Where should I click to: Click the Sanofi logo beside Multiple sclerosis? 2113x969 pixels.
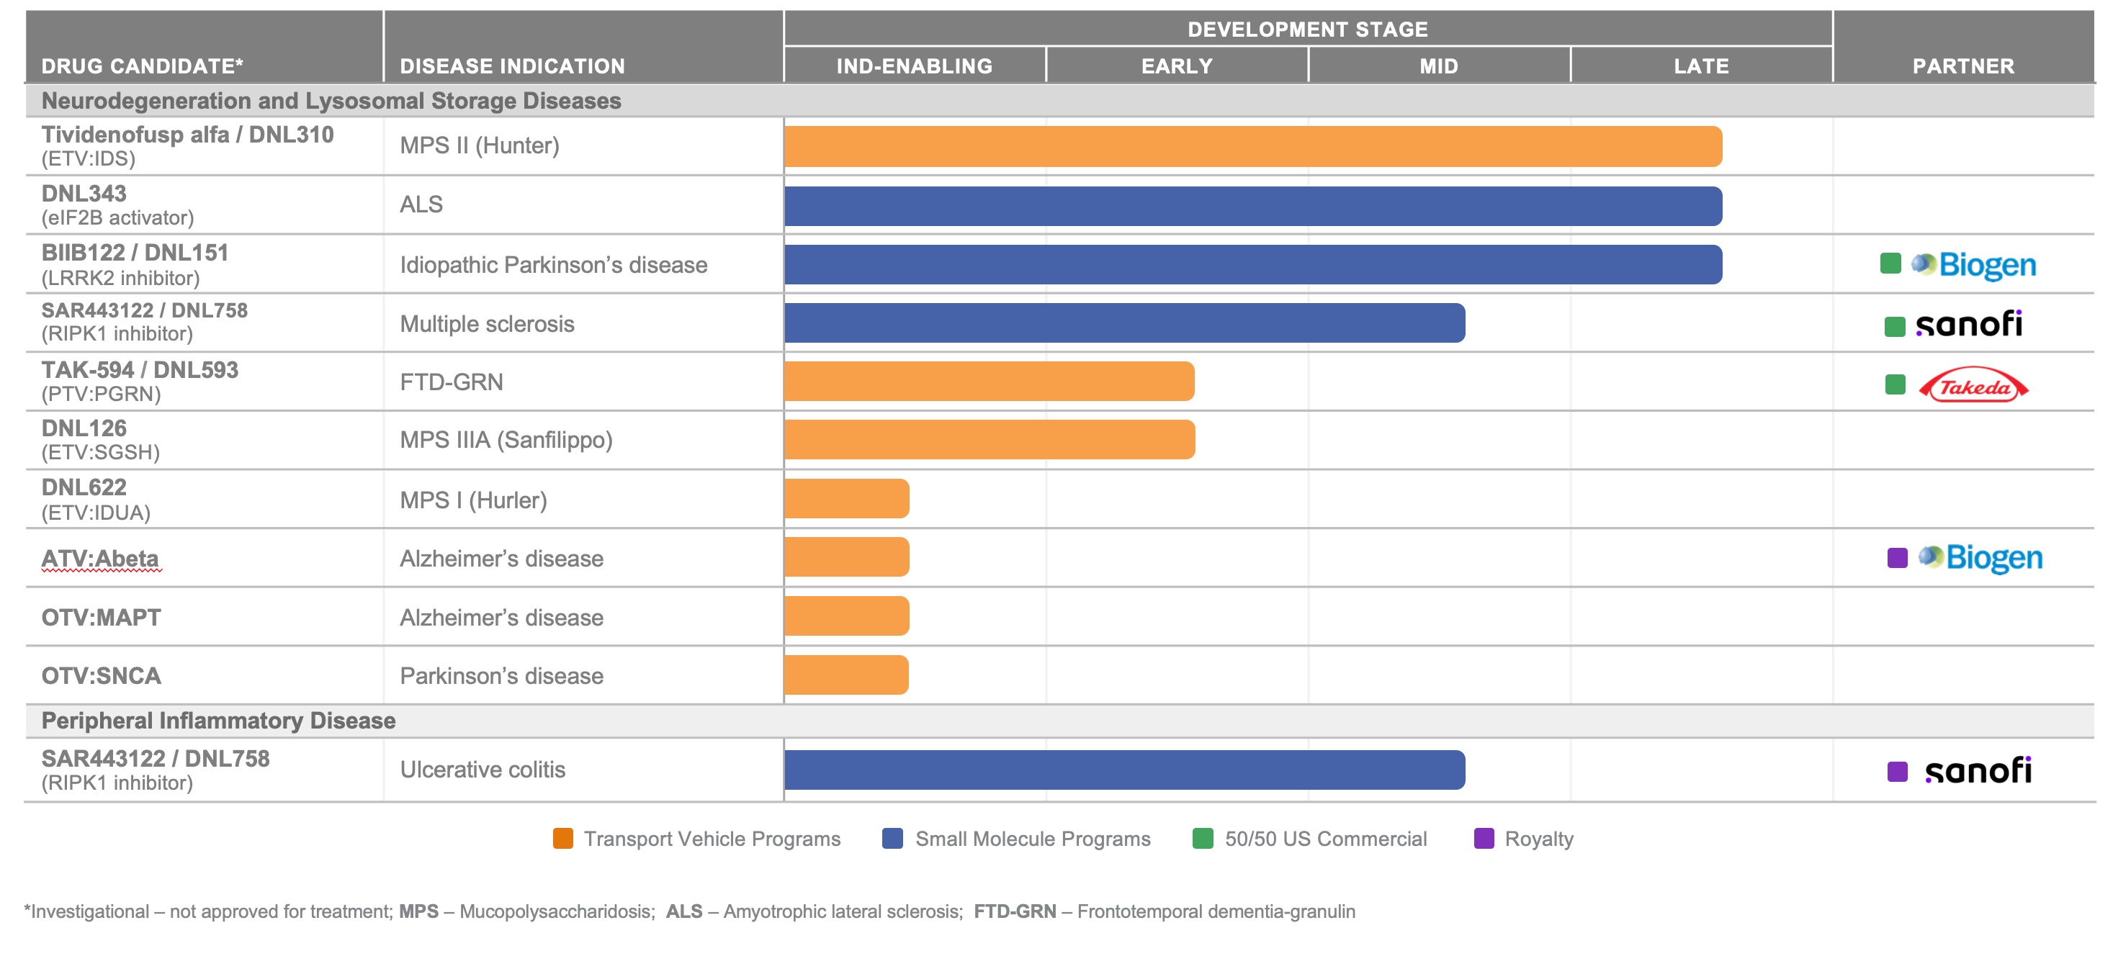(x=1969, y=325)
